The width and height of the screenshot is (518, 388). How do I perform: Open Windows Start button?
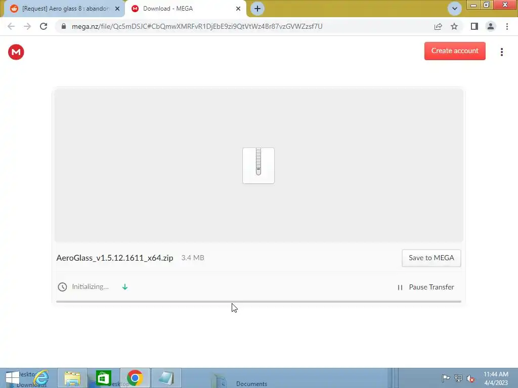click(x=13, y=378)
